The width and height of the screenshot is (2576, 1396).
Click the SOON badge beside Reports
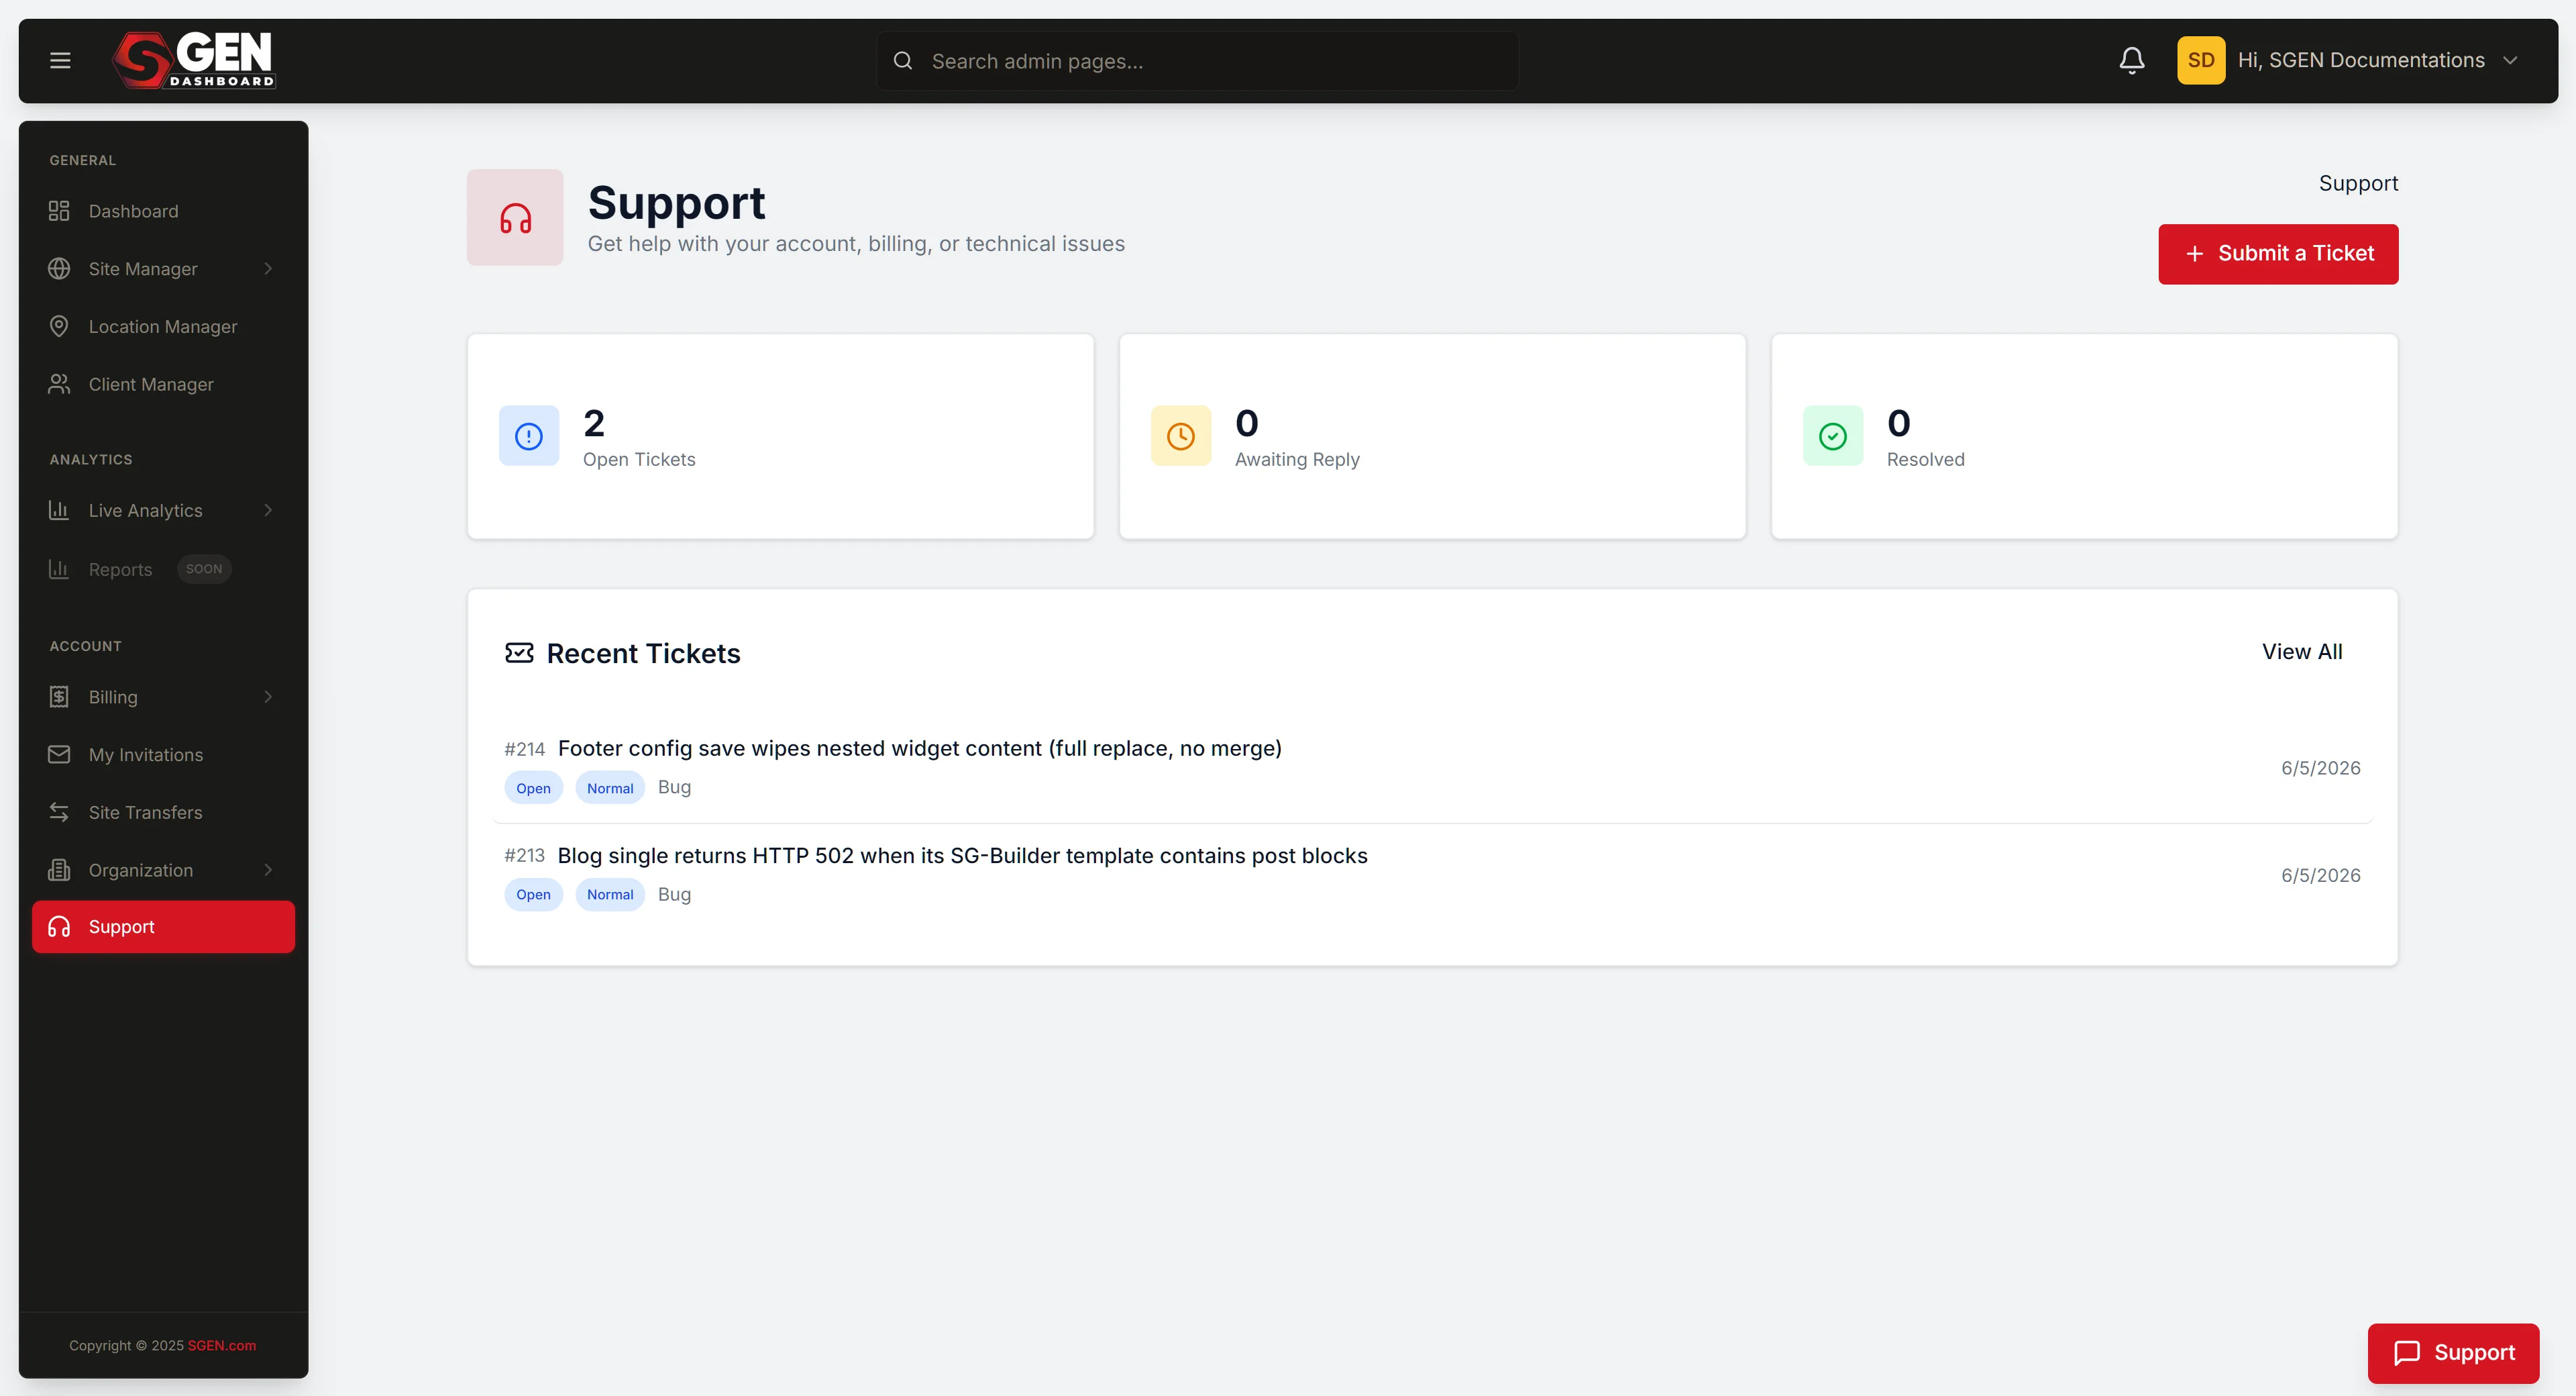coord(204,569)
